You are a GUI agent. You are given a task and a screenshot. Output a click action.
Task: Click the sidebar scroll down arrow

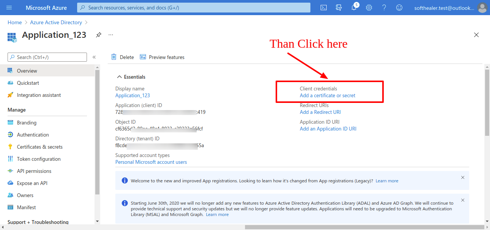[x=97, y=221]
